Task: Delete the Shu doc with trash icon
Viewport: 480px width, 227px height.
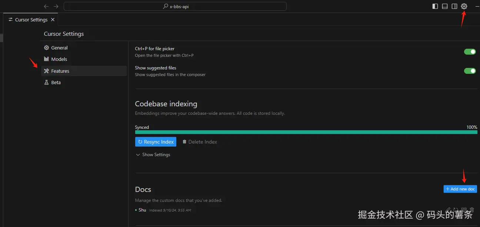Action: point(472,210)
